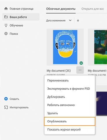Image resolution: width=107 pixels, height=140 pixels.
Task: Open the three-dots menu for My document (25)
Action: coord(80,70)
